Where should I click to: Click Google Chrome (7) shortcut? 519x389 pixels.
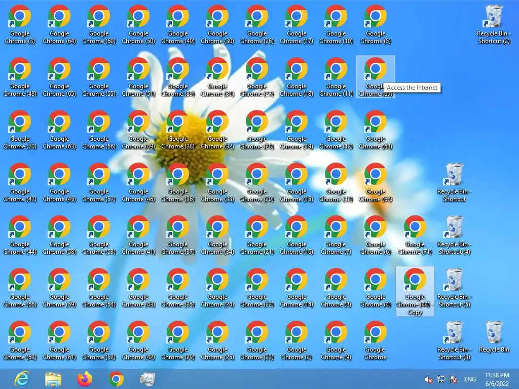(x=336, y=235)
